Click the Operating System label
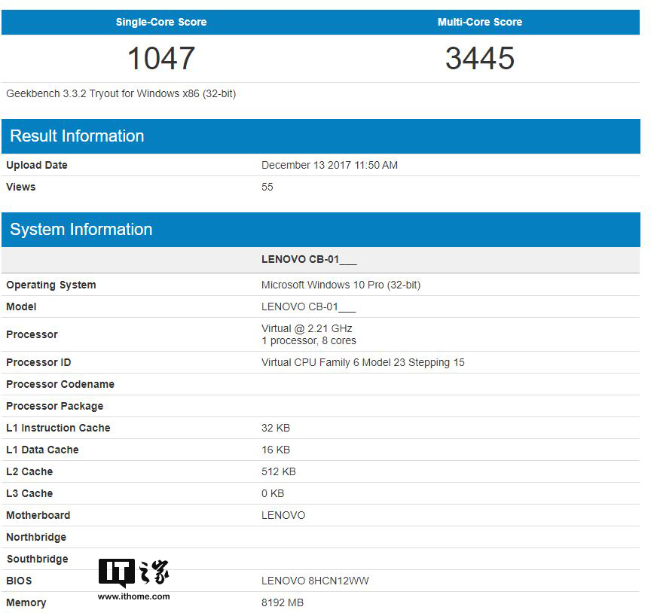This screenshot has height=613, width=654. click(x=51, y=285)
